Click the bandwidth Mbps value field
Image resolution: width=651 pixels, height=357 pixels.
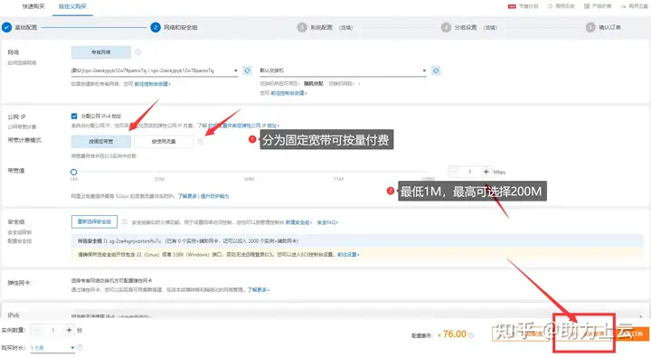(470, 172)
